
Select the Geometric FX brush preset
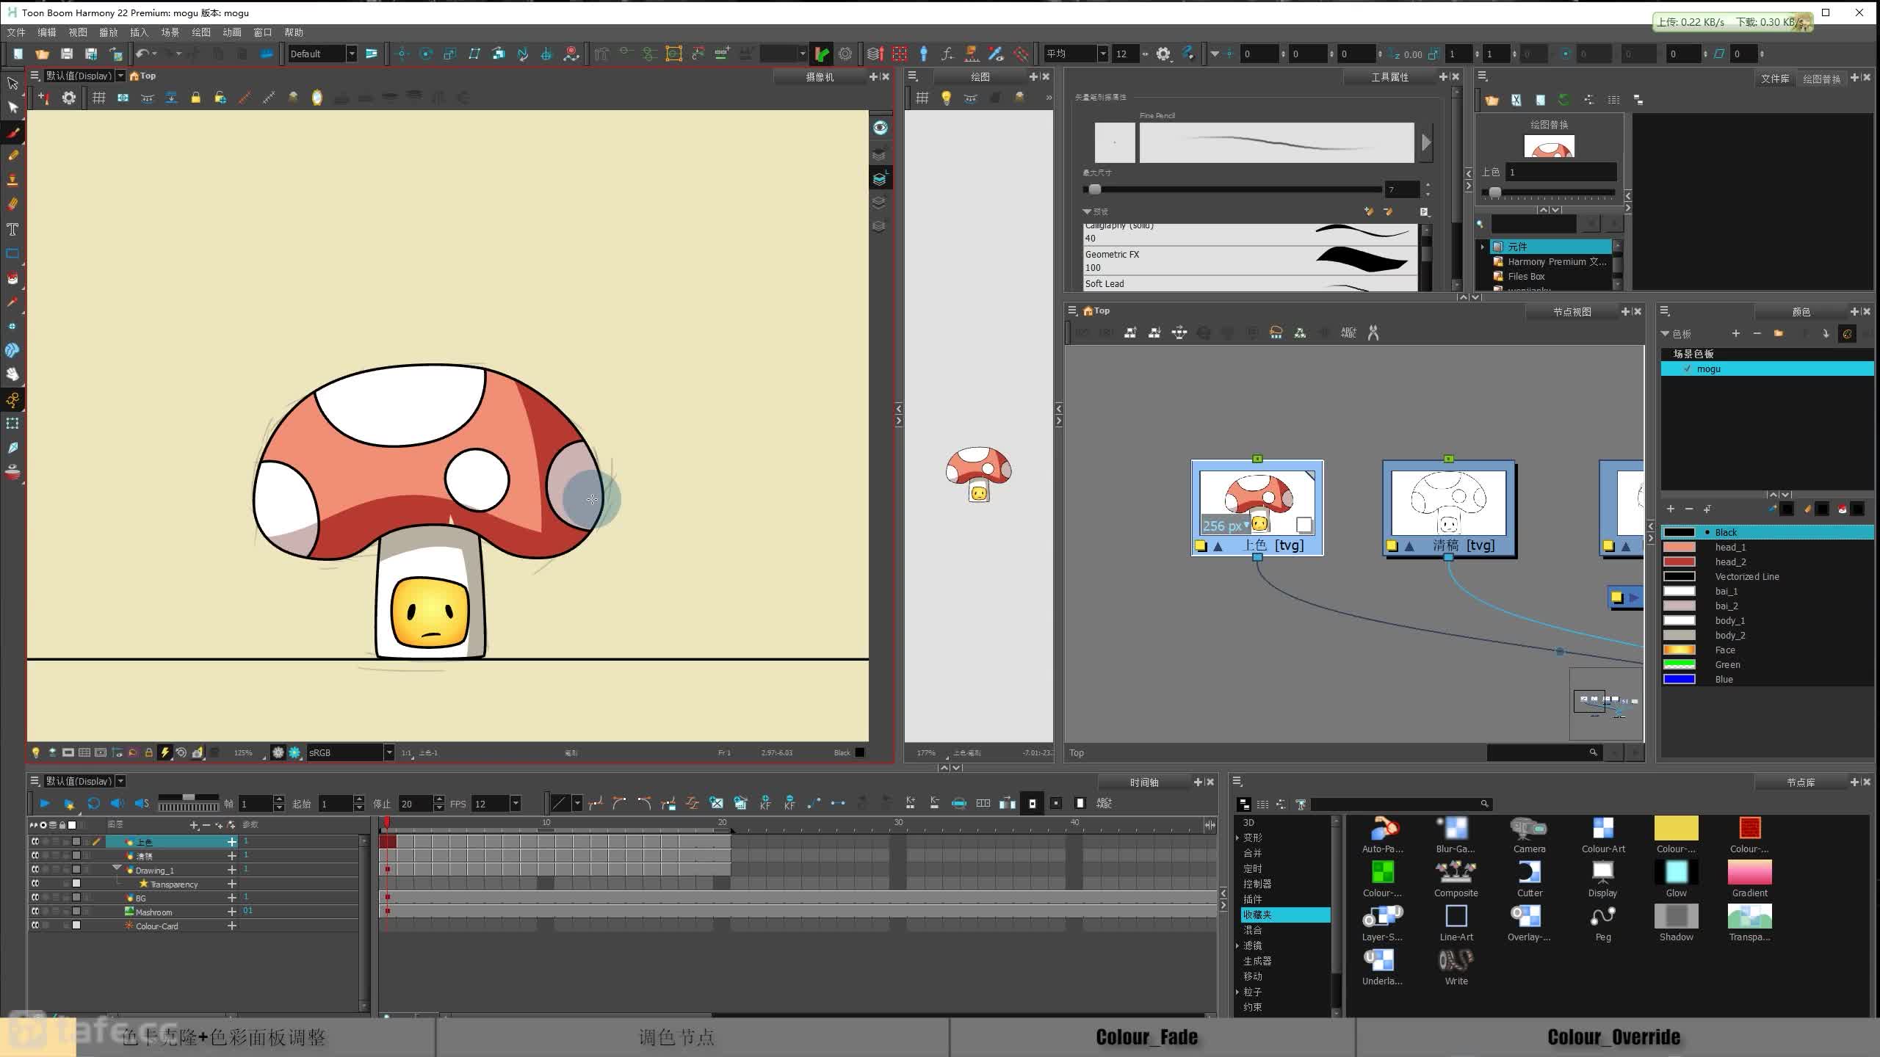1250,261
